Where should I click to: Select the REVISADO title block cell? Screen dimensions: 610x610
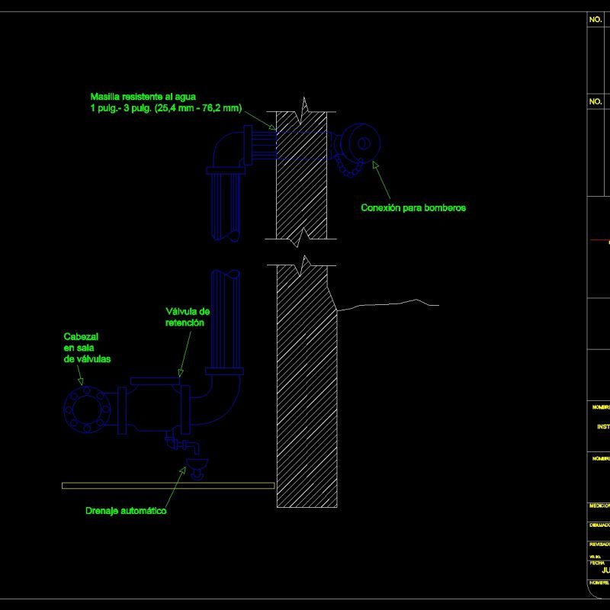[x=601, y=543]
